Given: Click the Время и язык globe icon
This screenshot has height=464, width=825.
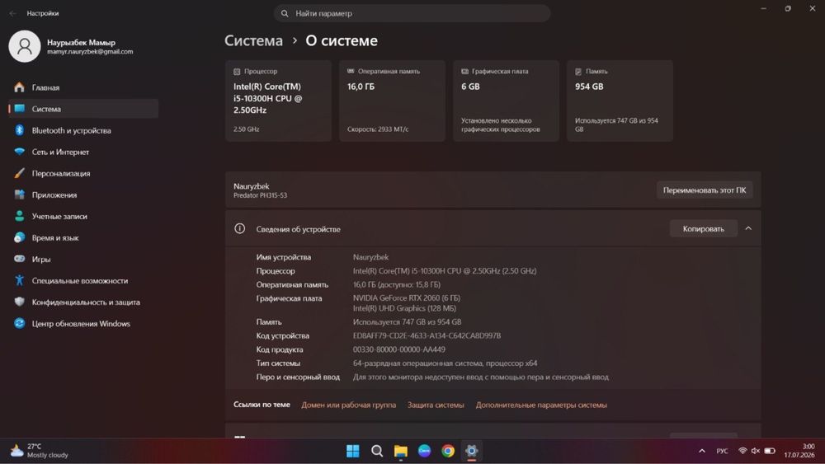Looking at the screenshot, I should (x=20, y=237).
